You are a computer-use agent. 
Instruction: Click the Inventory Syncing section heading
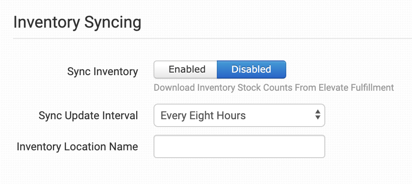coord(77,22)
